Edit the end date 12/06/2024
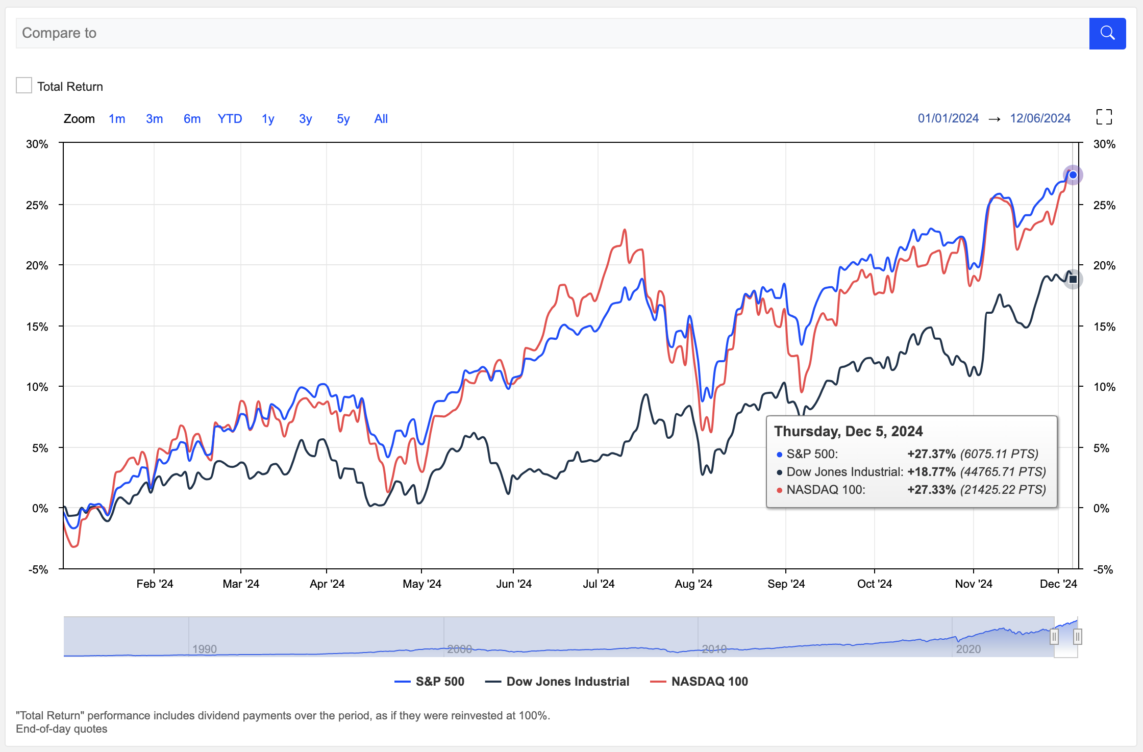1143x752 pixels. [1040, 118]
